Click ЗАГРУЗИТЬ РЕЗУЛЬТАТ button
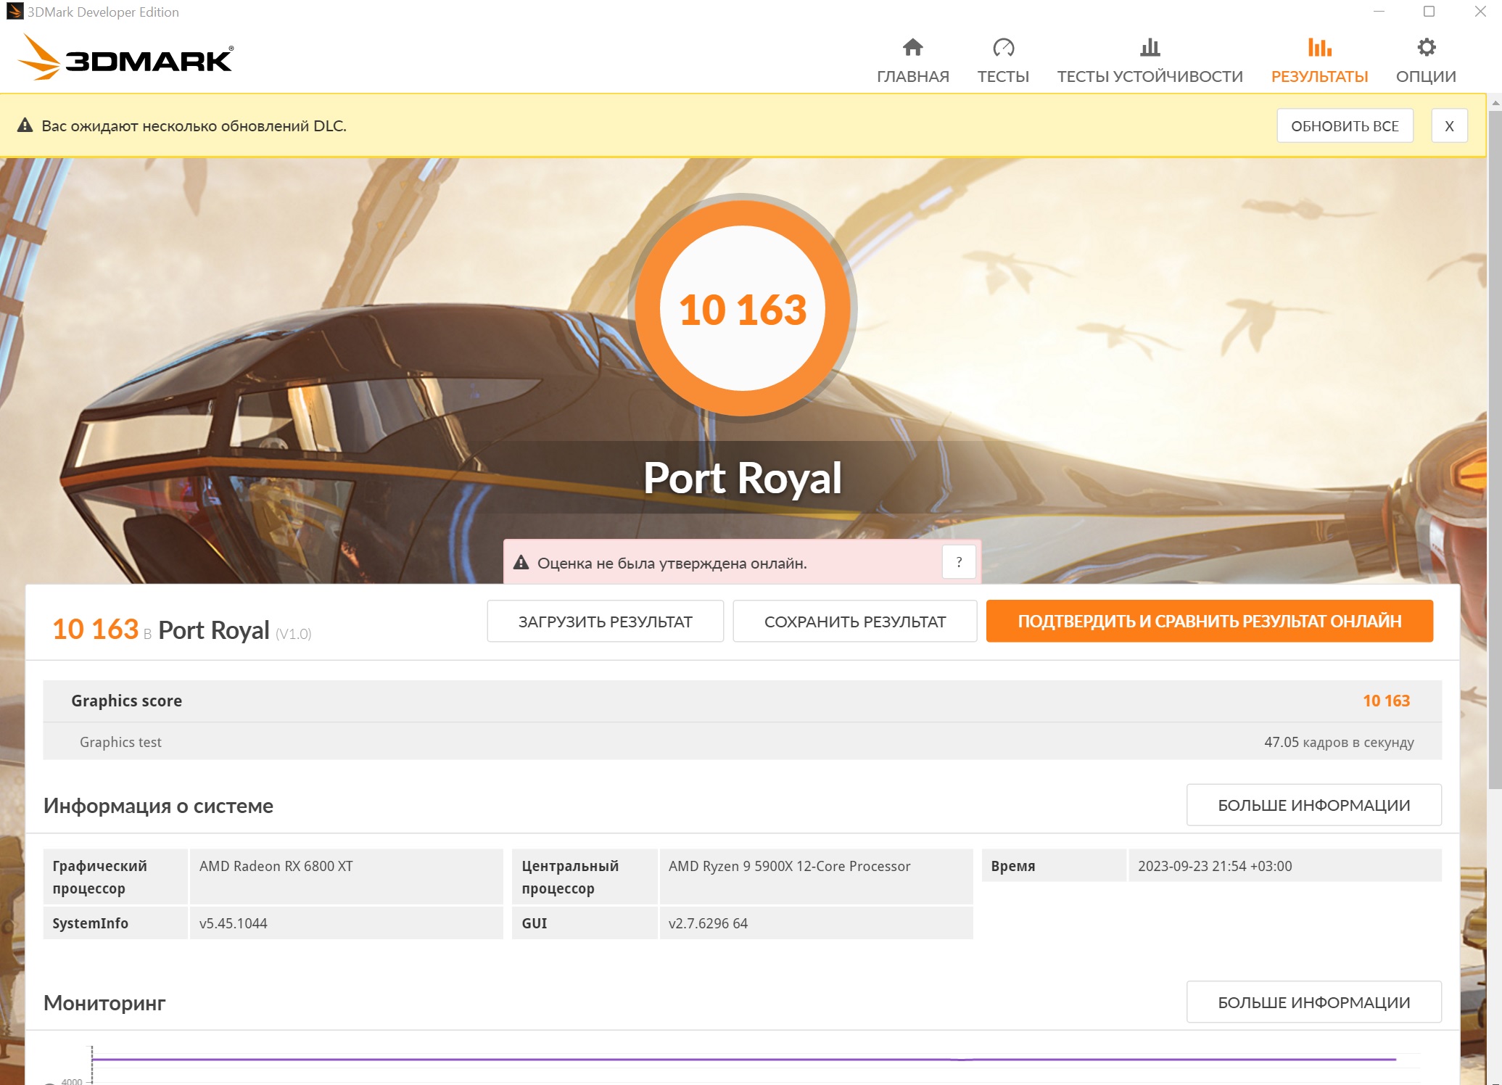The width and height of the screenshot is (1502, 1085). [605, 622]
